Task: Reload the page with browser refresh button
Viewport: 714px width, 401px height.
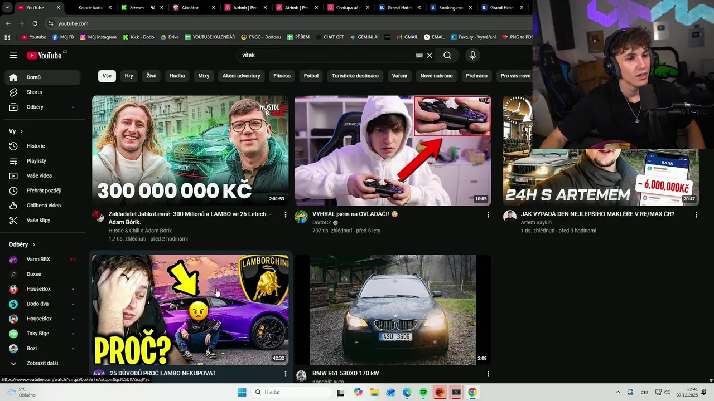Action: (35, 23)
